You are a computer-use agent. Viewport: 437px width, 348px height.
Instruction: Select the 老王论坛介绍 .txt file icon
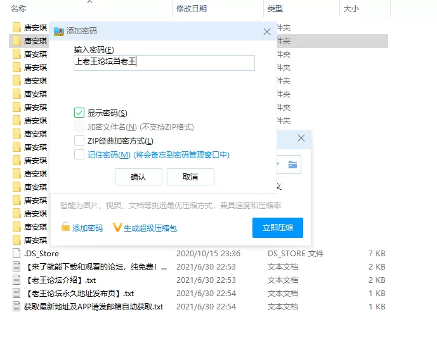17,280
